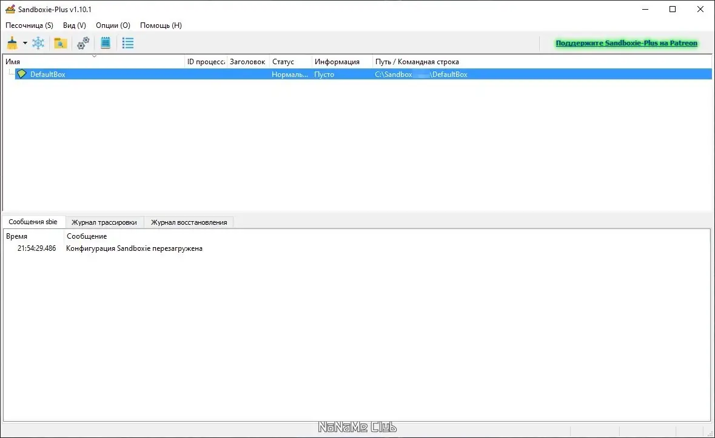The width and height of the screenshot is (715, 438).
Task: Click the timestamp 21:54:29.486
Action: pos(36,248)
